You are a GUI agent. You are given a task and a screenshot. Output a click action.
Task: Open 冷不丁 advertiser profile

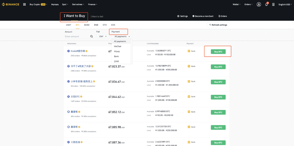click(x=81, y=66)
